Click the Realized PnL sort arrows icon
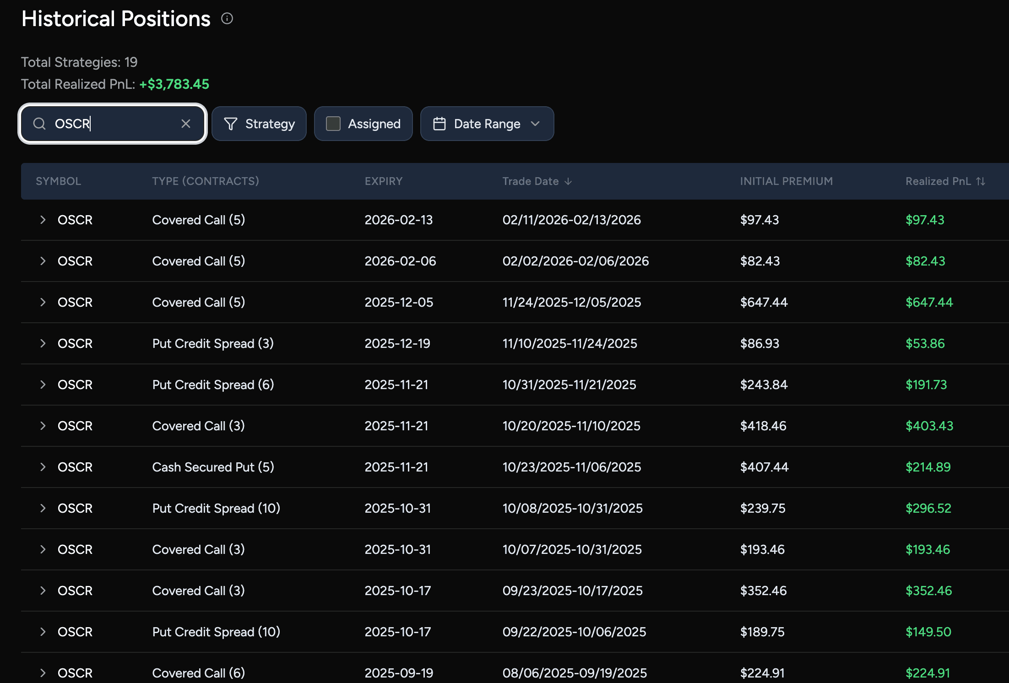 [981, 181]
